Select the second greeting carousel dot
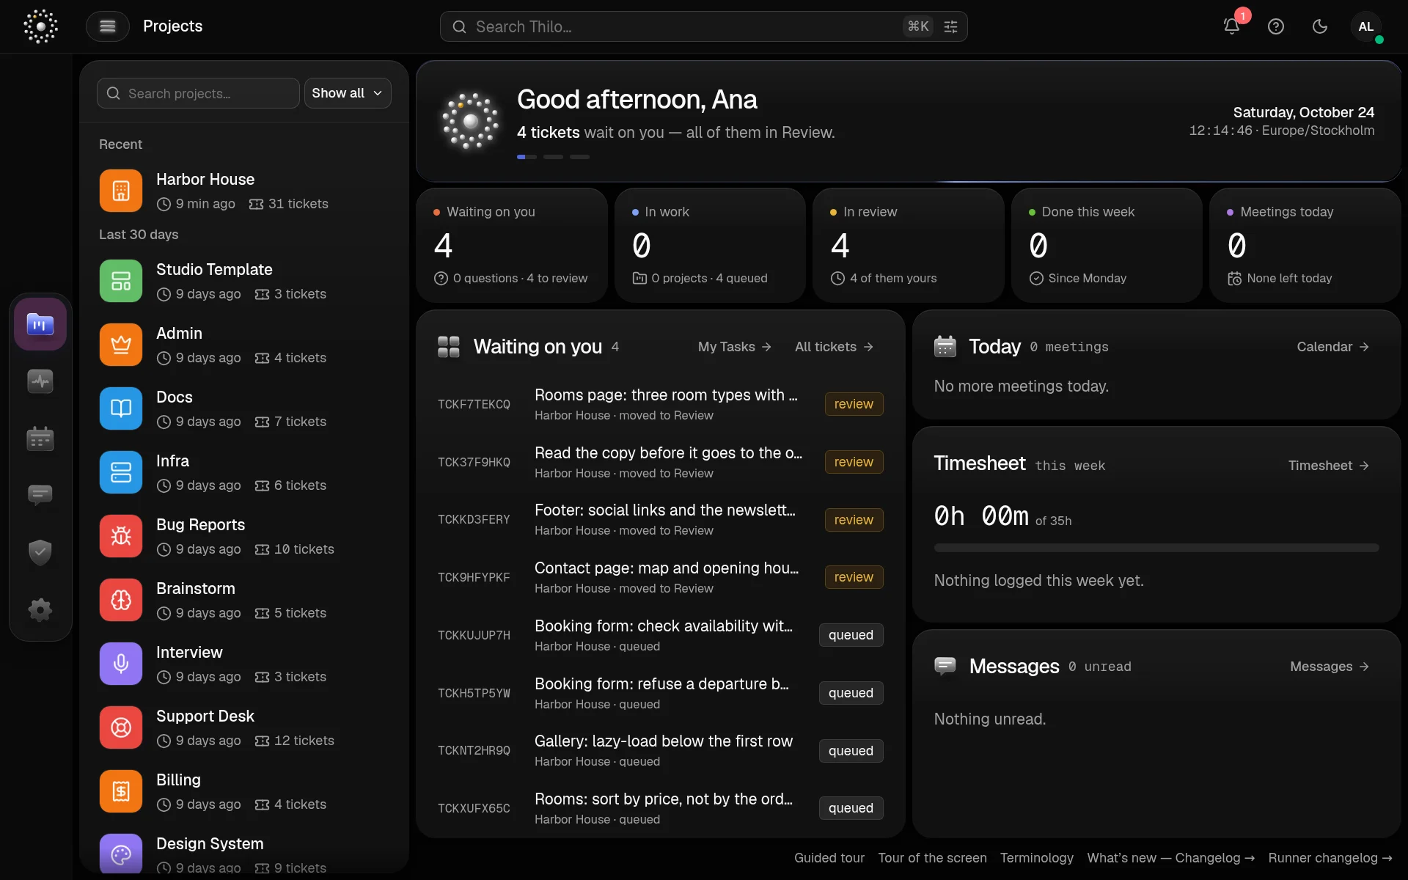Viewport: 1408px width, 880px height. [x=553, y=157]
